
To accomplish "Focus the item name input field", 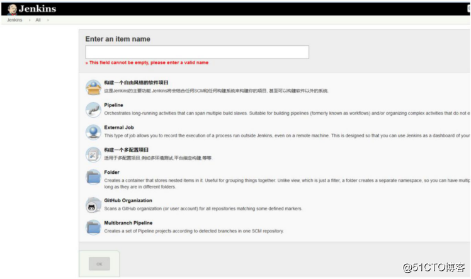I will [197, 52].
